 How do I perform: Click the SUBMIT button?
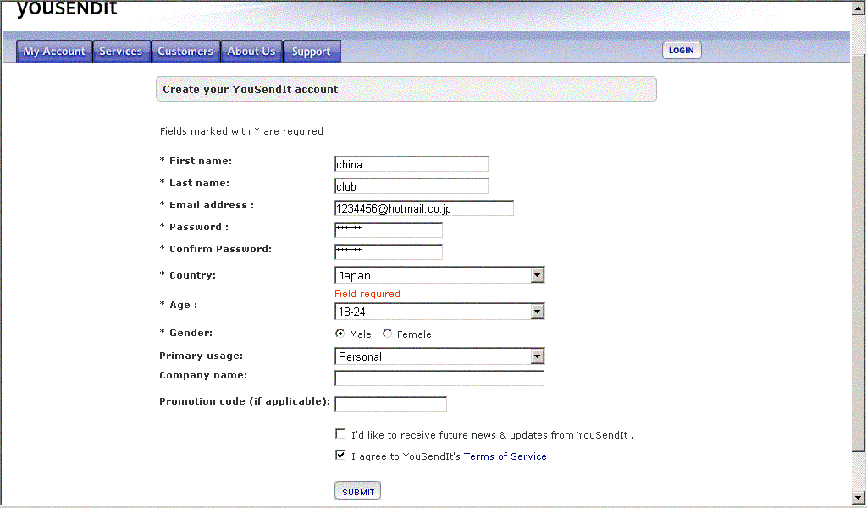click(x=358, y=492)
